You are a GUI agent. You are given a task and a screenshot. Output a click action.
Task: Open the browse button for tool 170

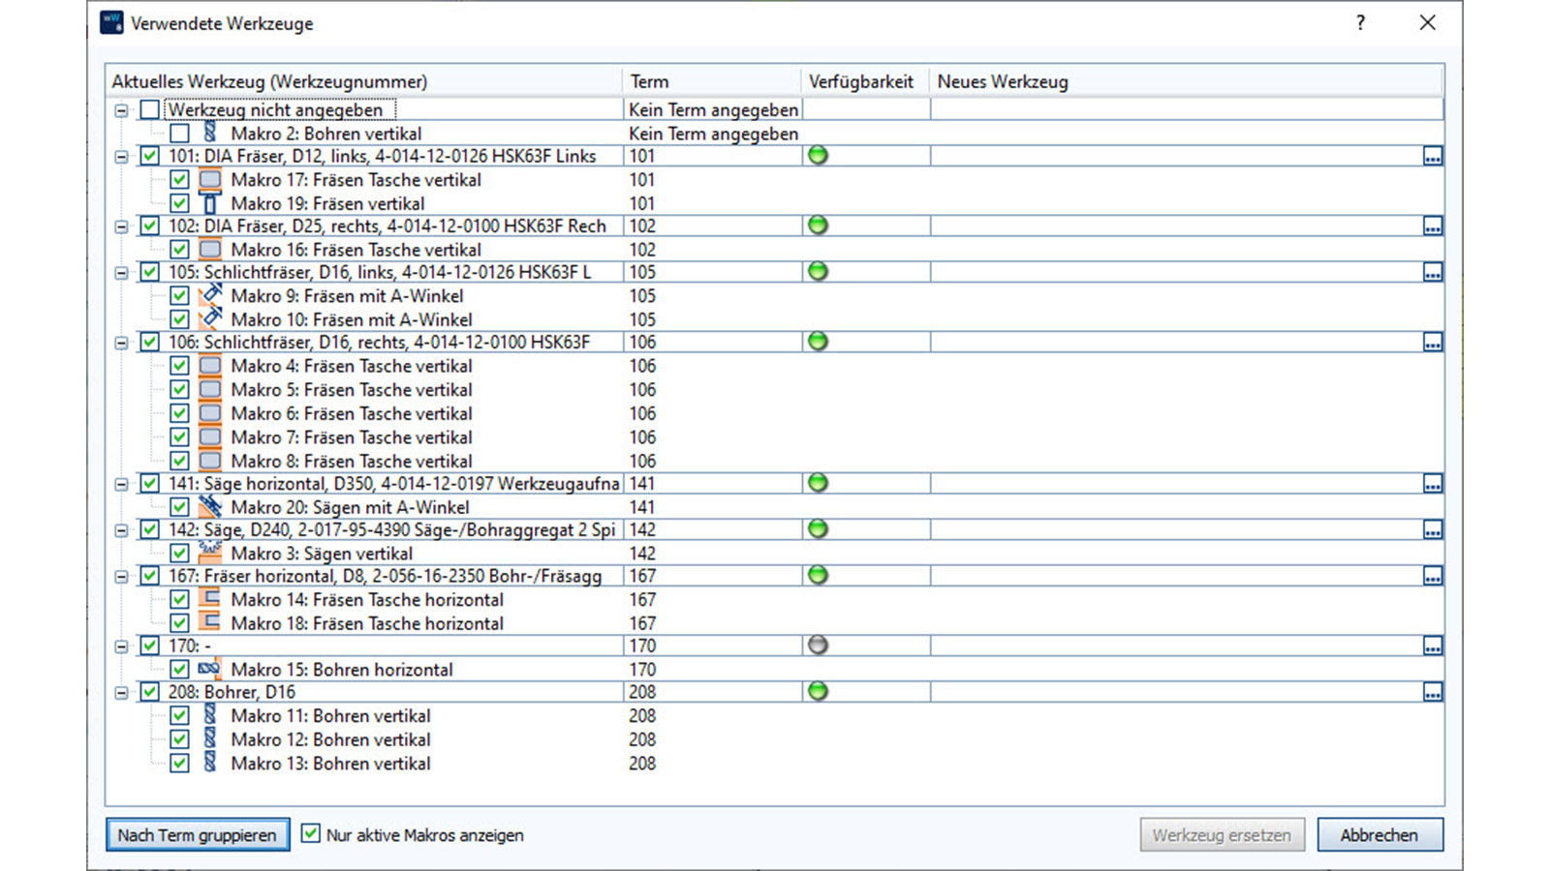click(1432, 646)
